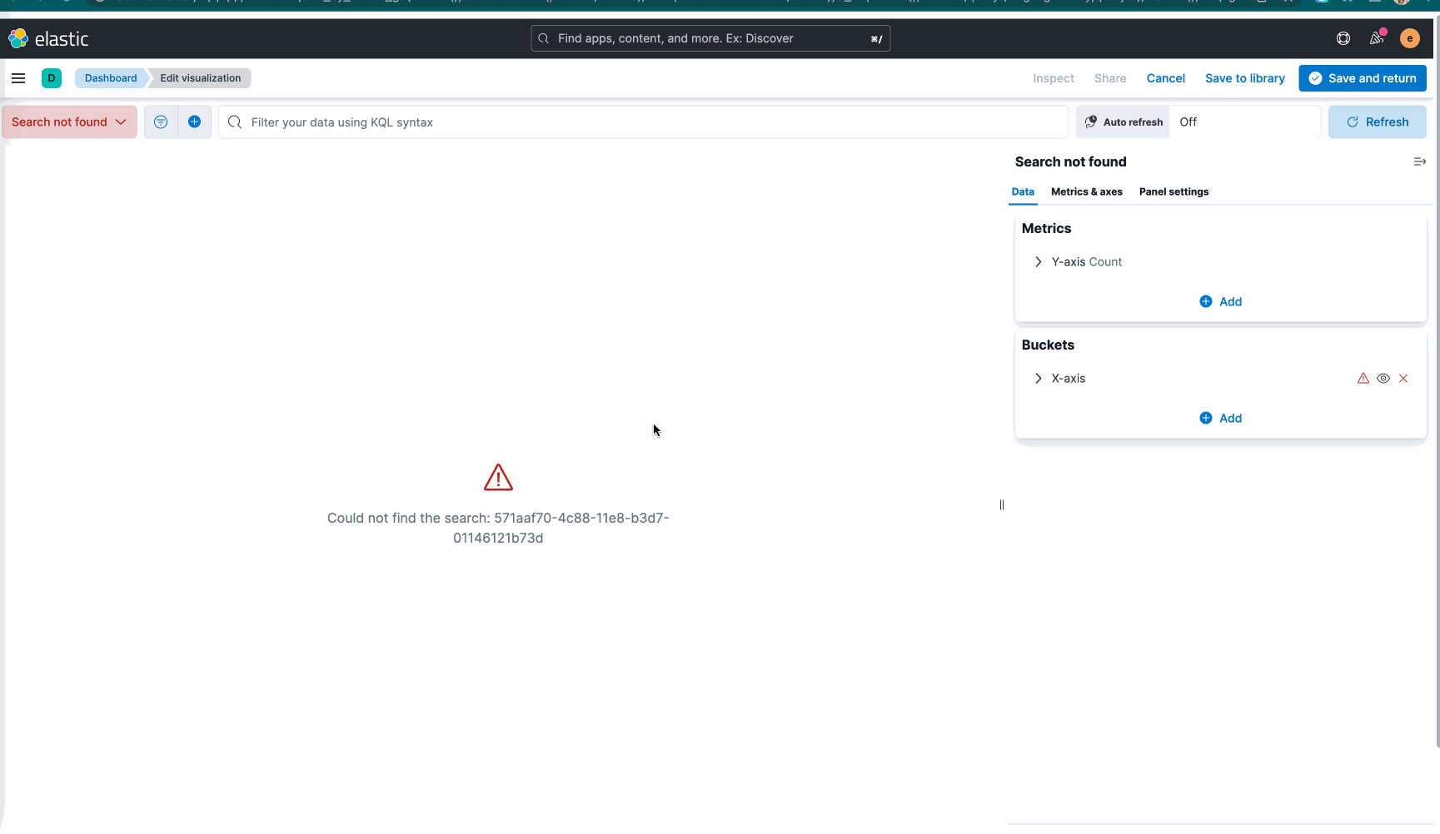Click the Edit visualization breadcrumb
This screenshot has width=1440, height=834.
coord(200,78)
